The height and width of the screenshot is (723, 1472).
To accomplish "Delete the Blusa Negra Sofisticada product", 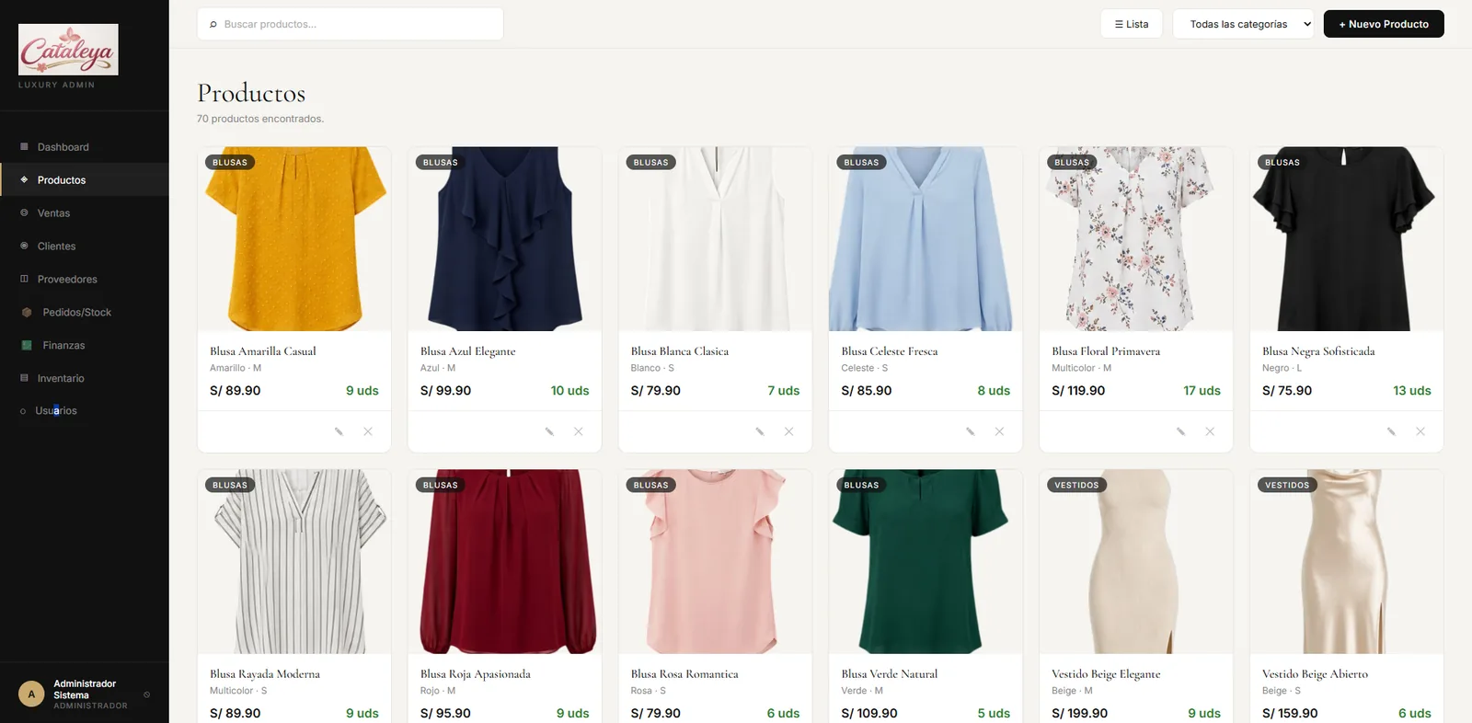I will point(1420,431).
